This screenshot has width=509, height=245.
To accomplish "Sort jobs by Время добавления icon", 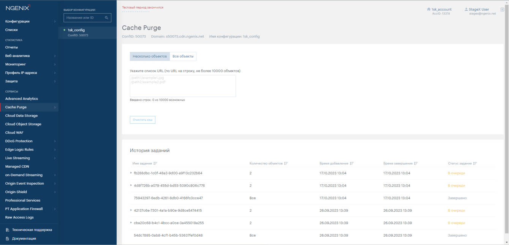I will [x=352, y=163].
